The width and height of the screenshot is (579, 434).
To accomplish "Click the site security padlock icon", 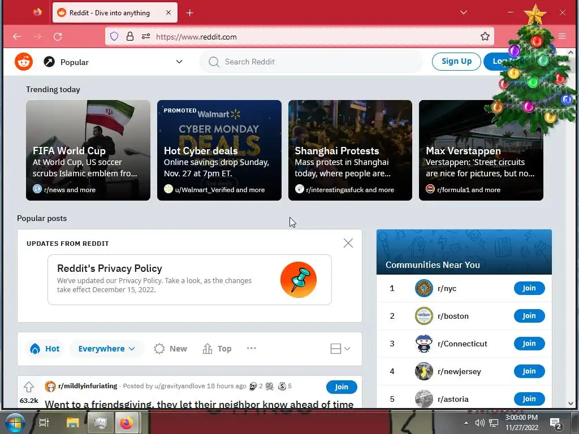I will click(x=130, y=36).
